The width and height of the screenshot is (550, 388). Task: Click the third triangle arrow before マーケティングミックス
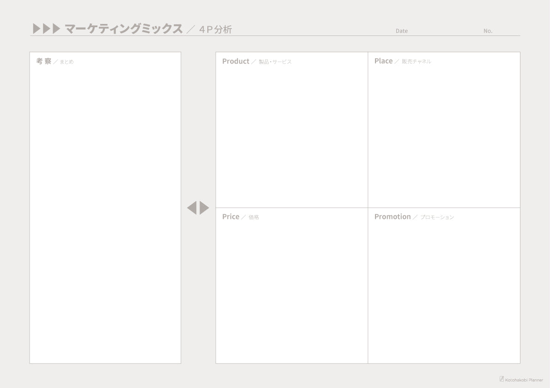coord(56,29)
